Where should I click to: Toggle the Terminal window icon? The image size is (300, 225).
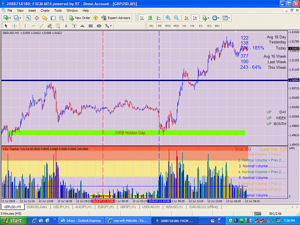pyautogui.click(x=53, y=18)
